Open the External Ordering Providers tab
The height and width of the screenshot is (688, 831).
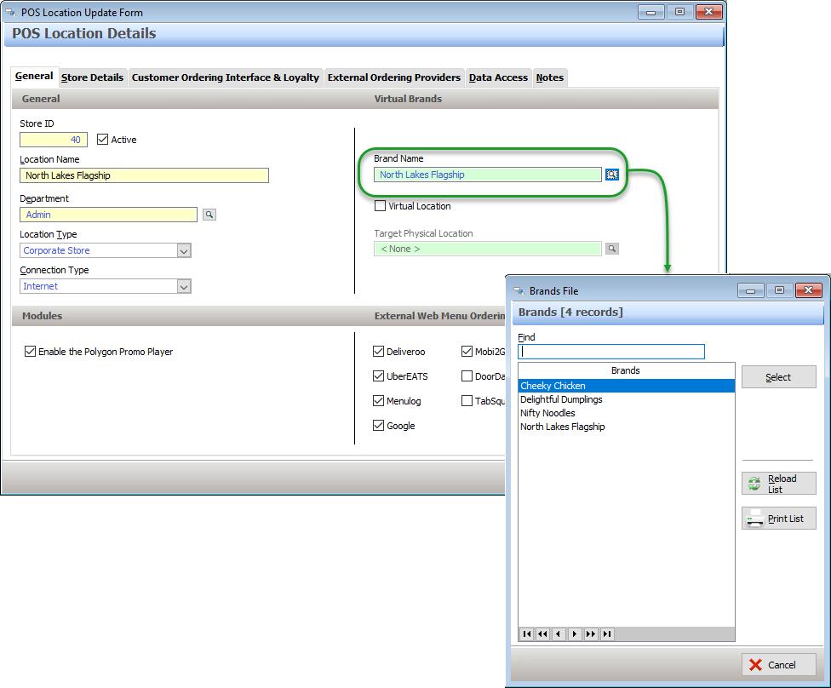click(x=393, y=77)
